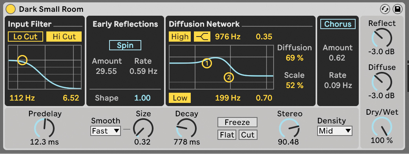The height and width of the screenshot is (154, 409).
Task: Click the Stereo value 90.48
Action: (288, 142)
